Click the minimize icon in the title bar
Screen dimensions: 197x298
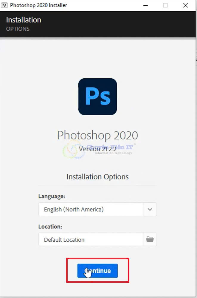click(145, 5)
